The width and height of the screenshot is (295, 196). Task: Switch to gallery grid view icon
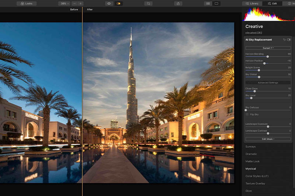tap(208, 3)
